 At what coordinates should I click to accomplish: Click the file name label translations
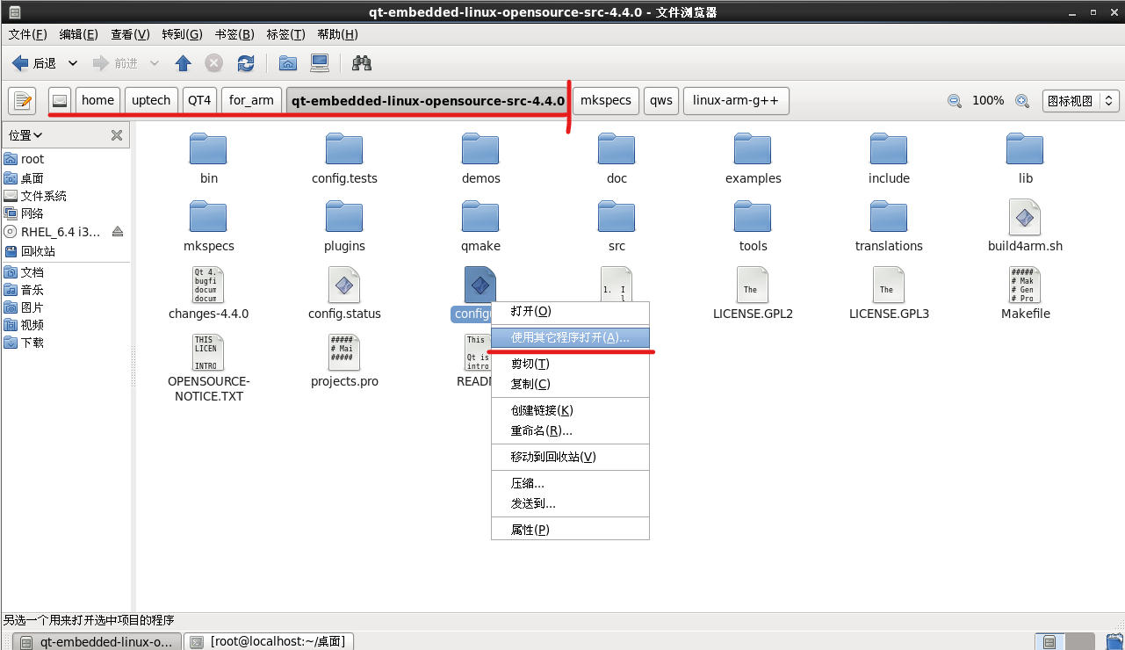coord(889,246)
